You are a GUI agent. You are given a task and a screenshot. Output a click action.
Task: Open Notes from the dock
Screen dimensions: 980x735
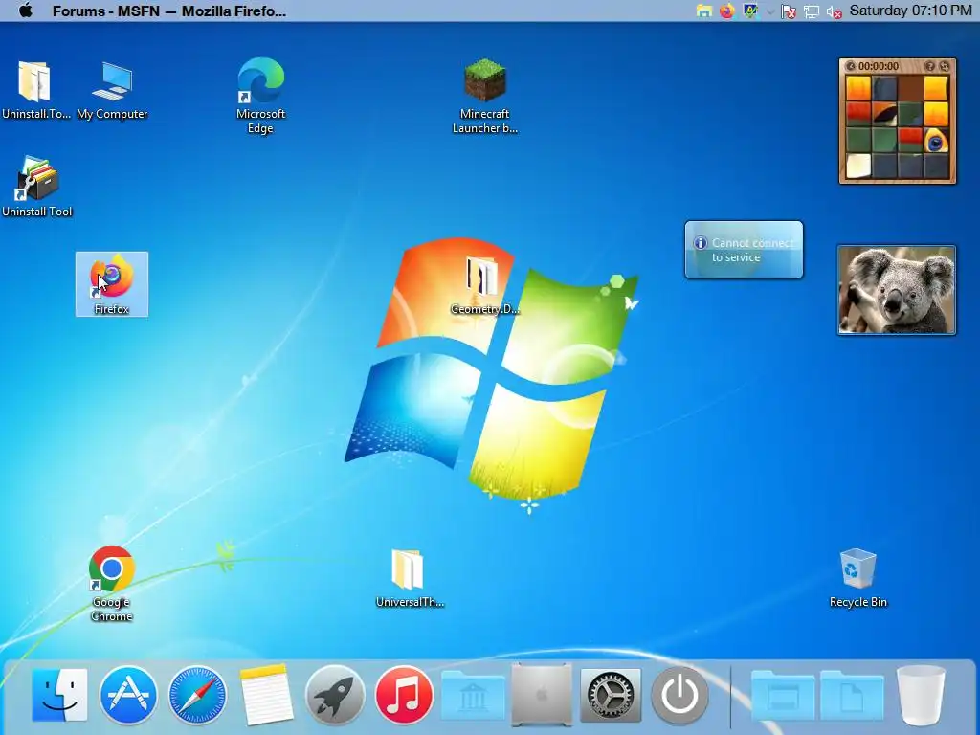[266, 695]
